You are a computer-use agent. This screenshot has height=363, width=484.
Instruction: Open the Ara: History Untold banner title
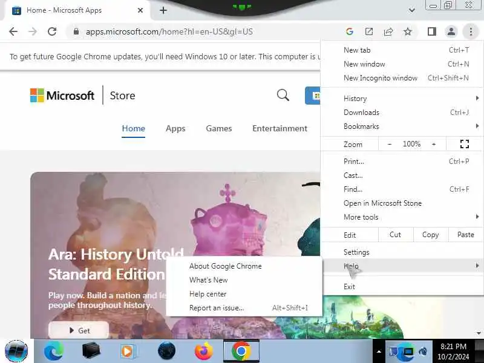[116, 264]
